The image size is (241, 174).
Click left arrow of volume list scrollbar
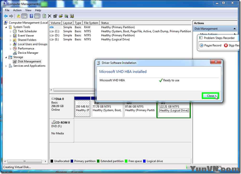click(51, 90)
